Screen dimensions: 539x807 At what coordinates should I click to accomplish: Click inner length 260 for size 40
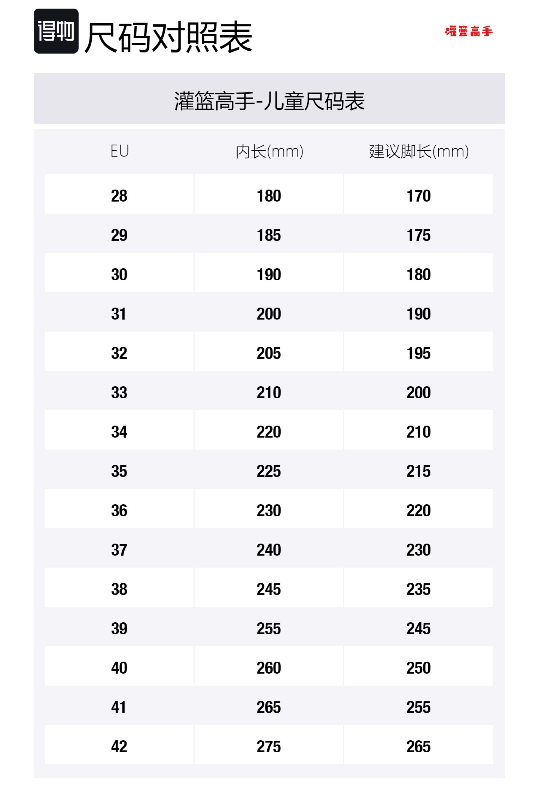(x=269, y=668)
